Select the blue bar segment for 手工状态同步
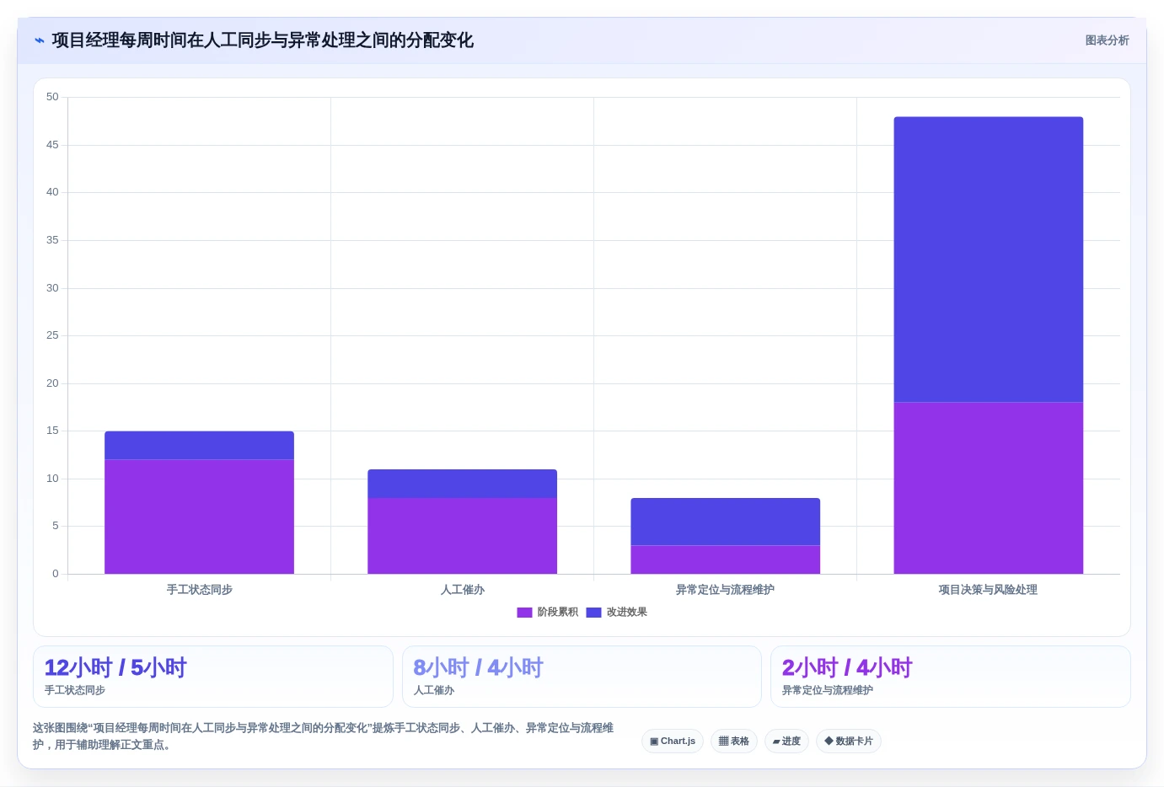The image size is (1164, 787). (199, 445)
